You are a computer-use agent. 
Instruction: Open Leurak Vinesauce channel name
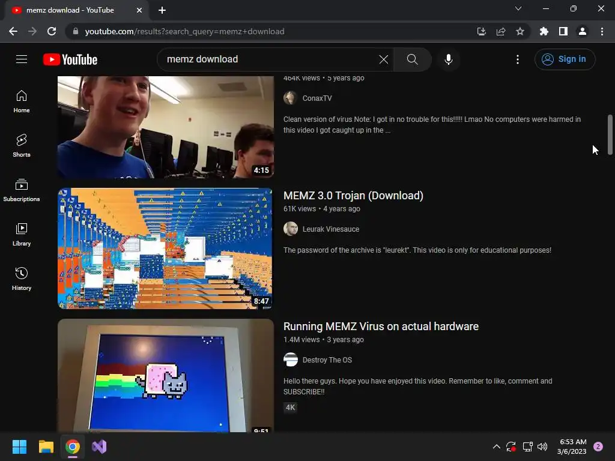point(331,229)
